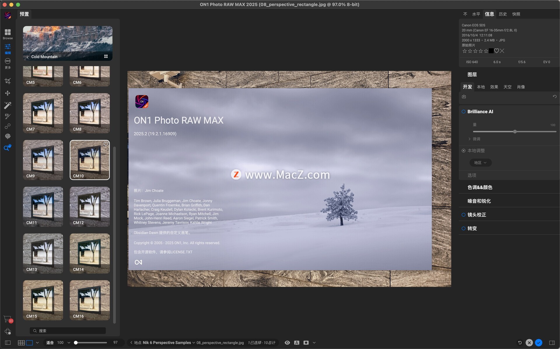Viewport: 560px width, 349px height.
Task: Select the Move/Transform tool
Action: 8,93
